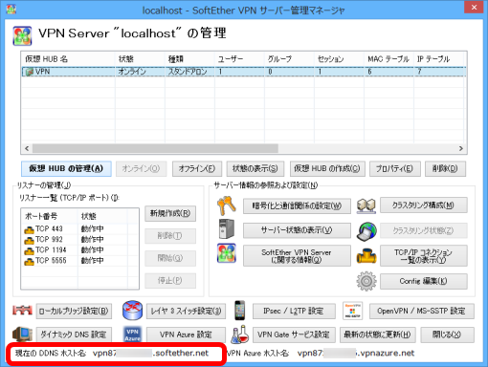
Task: Click the オンライン status cell of VPN hub
Action: (140, 72)
